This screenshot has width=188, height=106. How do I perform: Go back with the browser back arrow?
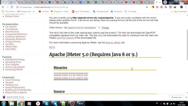point(3,7)
